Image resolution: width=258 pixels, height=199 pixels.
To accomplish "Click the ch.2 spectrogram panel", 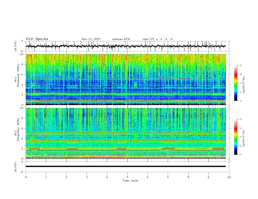I will pyautogui.click(x=126, y=133).
